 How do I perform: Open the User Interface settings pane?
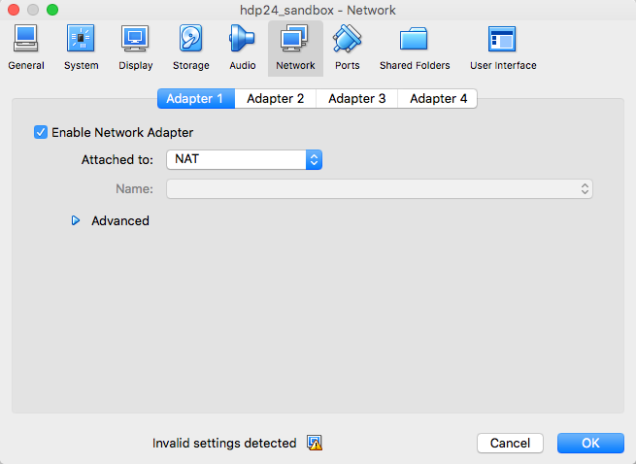[503, 48]
